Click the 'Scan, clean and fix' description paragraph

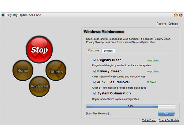[128, 41]
